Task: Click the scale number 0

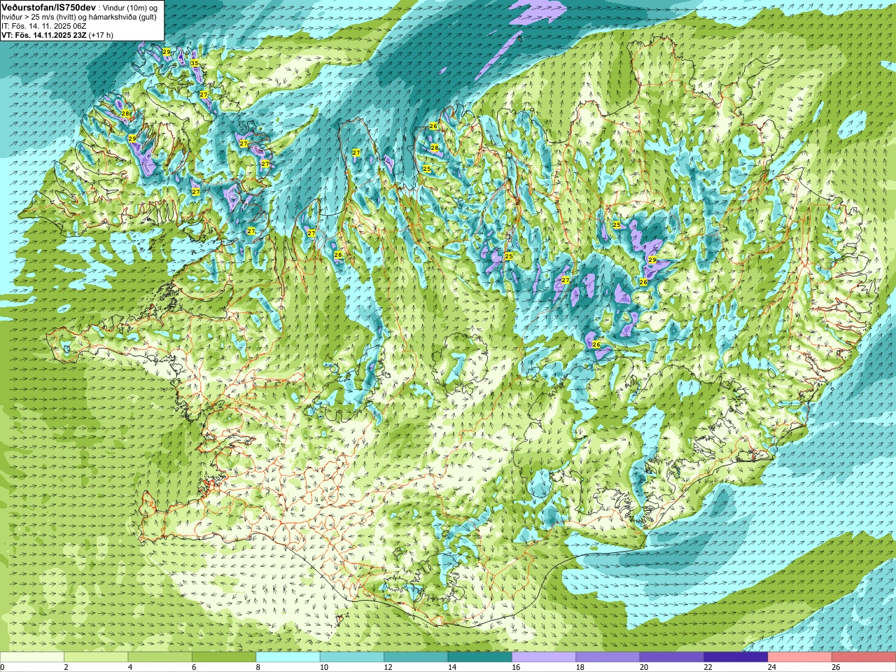Action: click(x=3, y=667)
